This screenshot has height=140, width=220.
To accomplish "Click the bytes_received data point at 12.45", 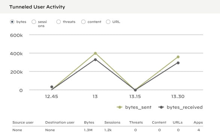I will pyautogui.click(x=52, y=87).
